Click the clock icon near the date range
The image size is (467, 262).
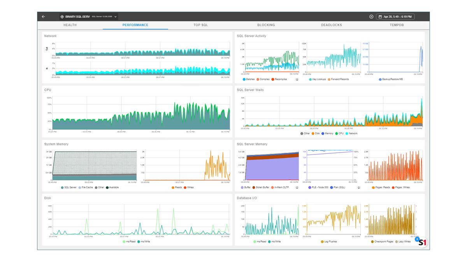tap(371, 16)
